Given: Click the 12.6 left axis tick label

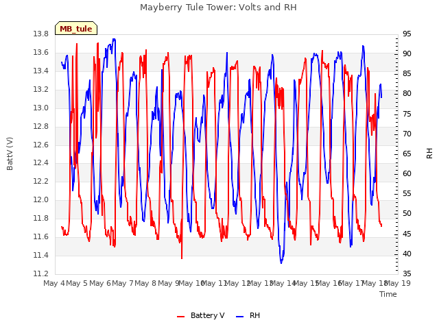Looking at the screenshot, I should point(41,145).
